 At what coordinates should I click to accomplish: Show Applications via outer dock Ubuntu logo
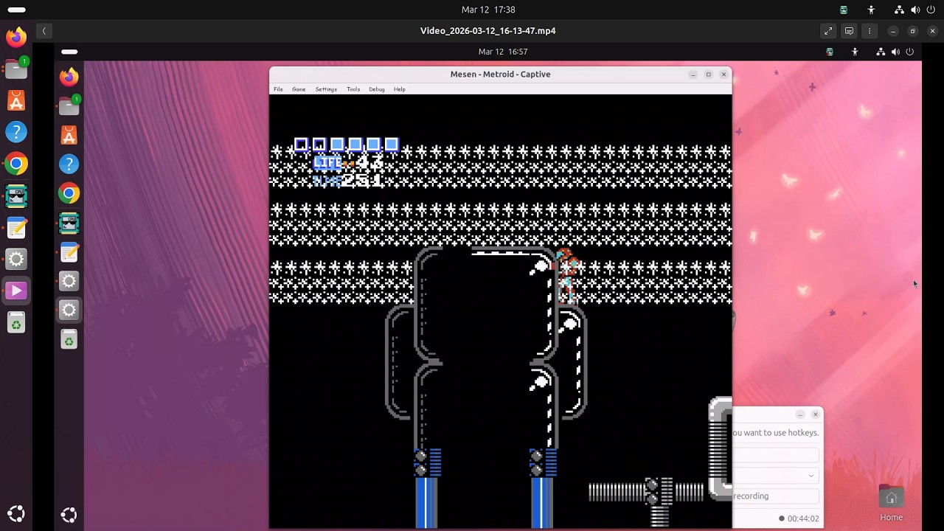(x=16, y=514)
